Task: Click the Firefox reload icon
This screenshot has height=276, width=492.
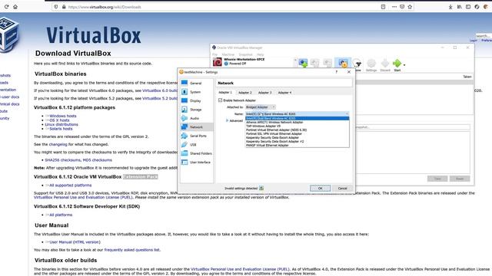Action: (x=6, y=7)
